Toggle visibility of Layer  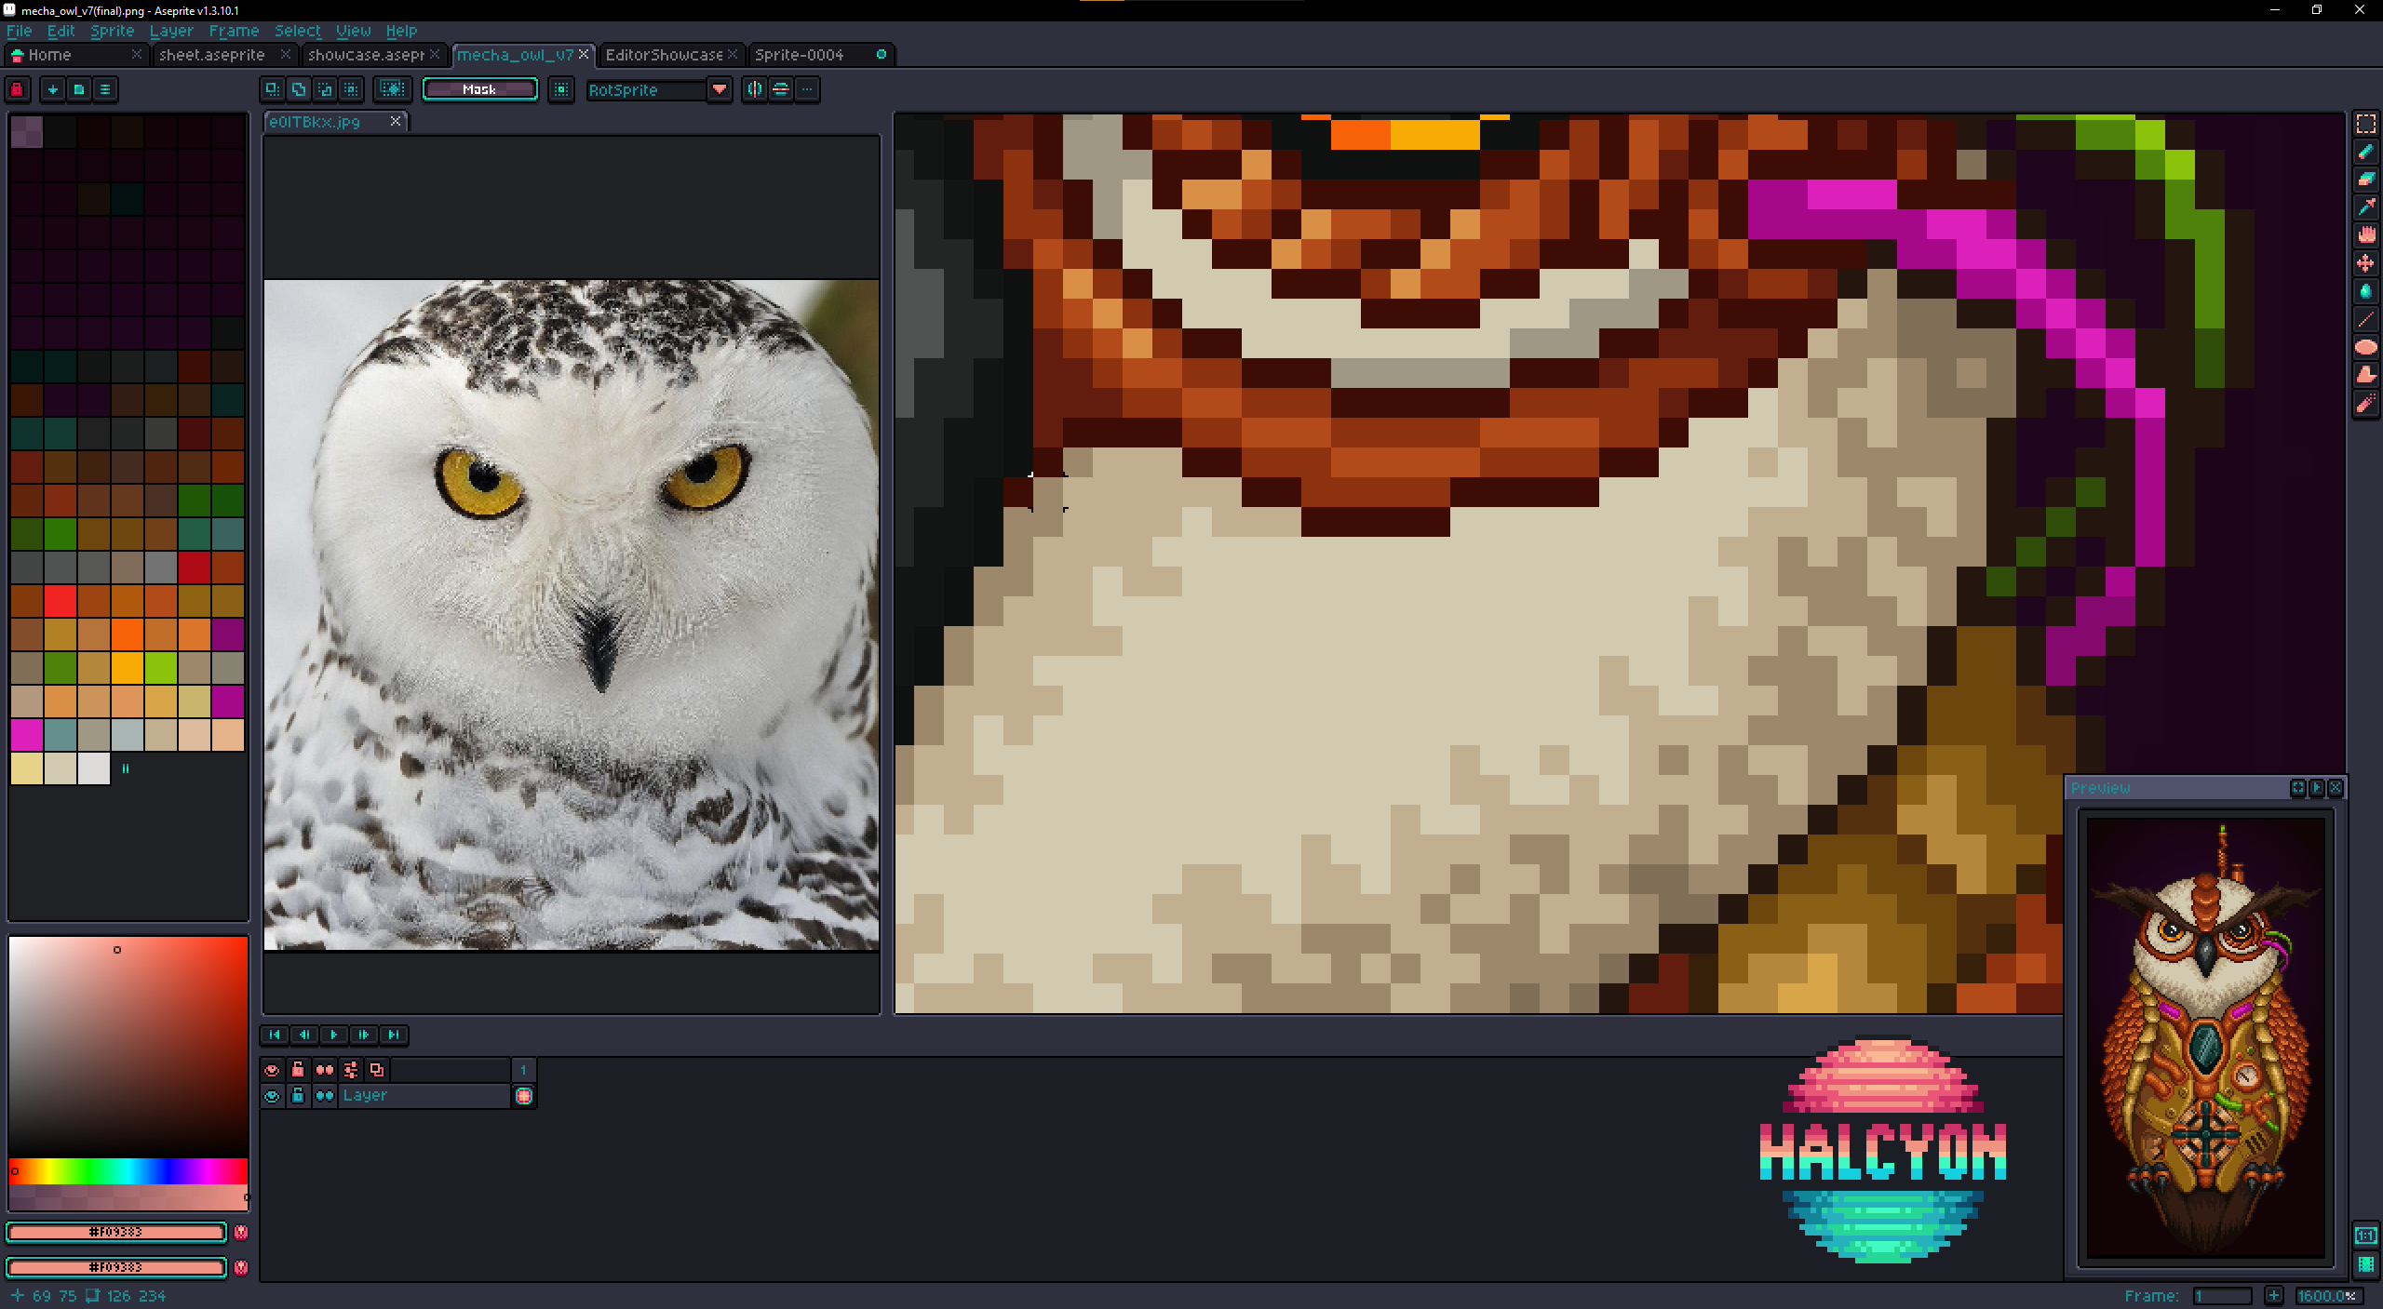coord(272,1096)
